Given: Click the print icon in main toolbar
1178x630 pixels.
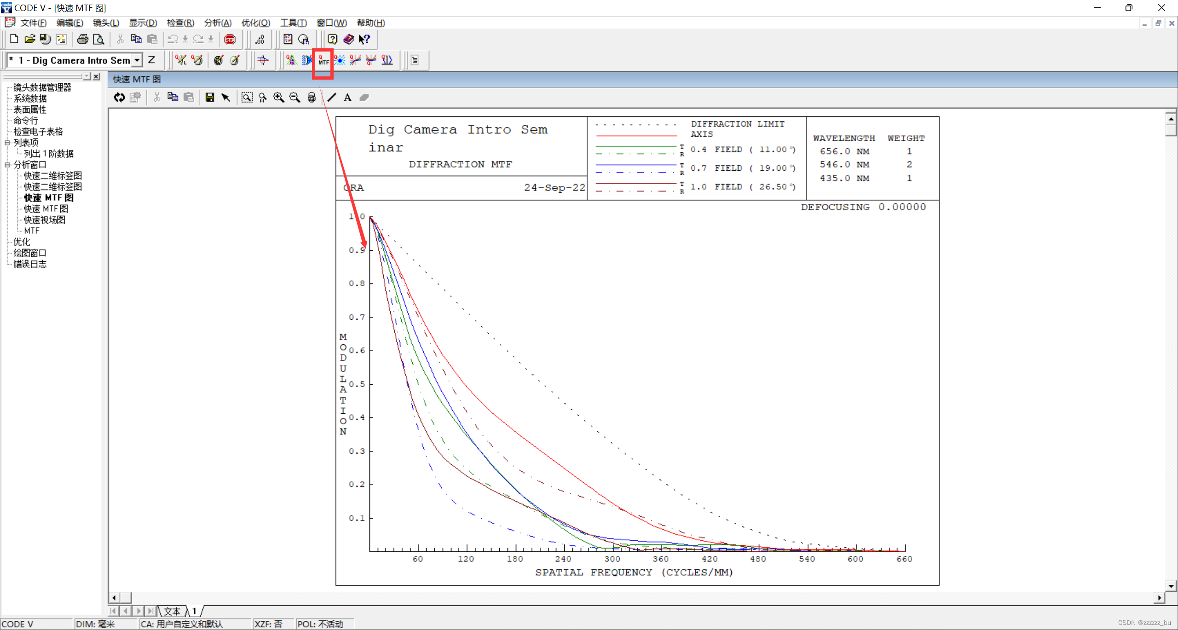Looking at the screenshot, I should (82, 40).
